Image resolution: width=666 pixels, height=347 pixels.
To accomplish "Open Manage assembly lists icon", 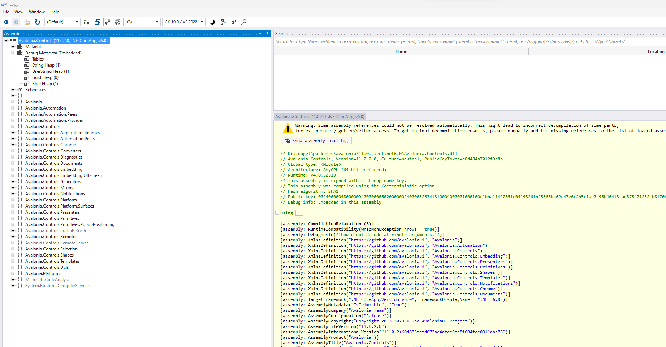I will click(x=86, y=22).
